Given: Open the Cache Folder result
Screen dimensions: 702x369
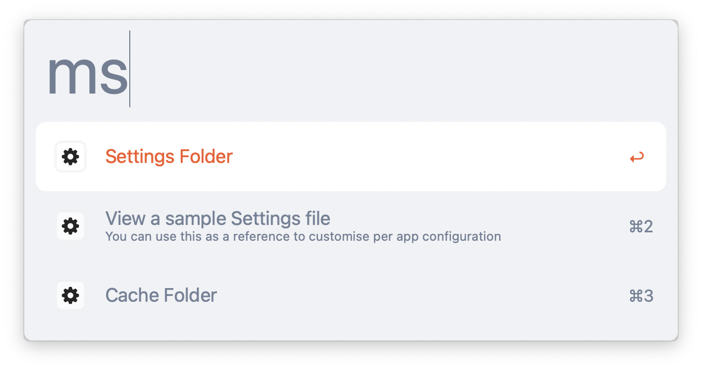Looking at the screenshot, I should [x=351, y=295].
